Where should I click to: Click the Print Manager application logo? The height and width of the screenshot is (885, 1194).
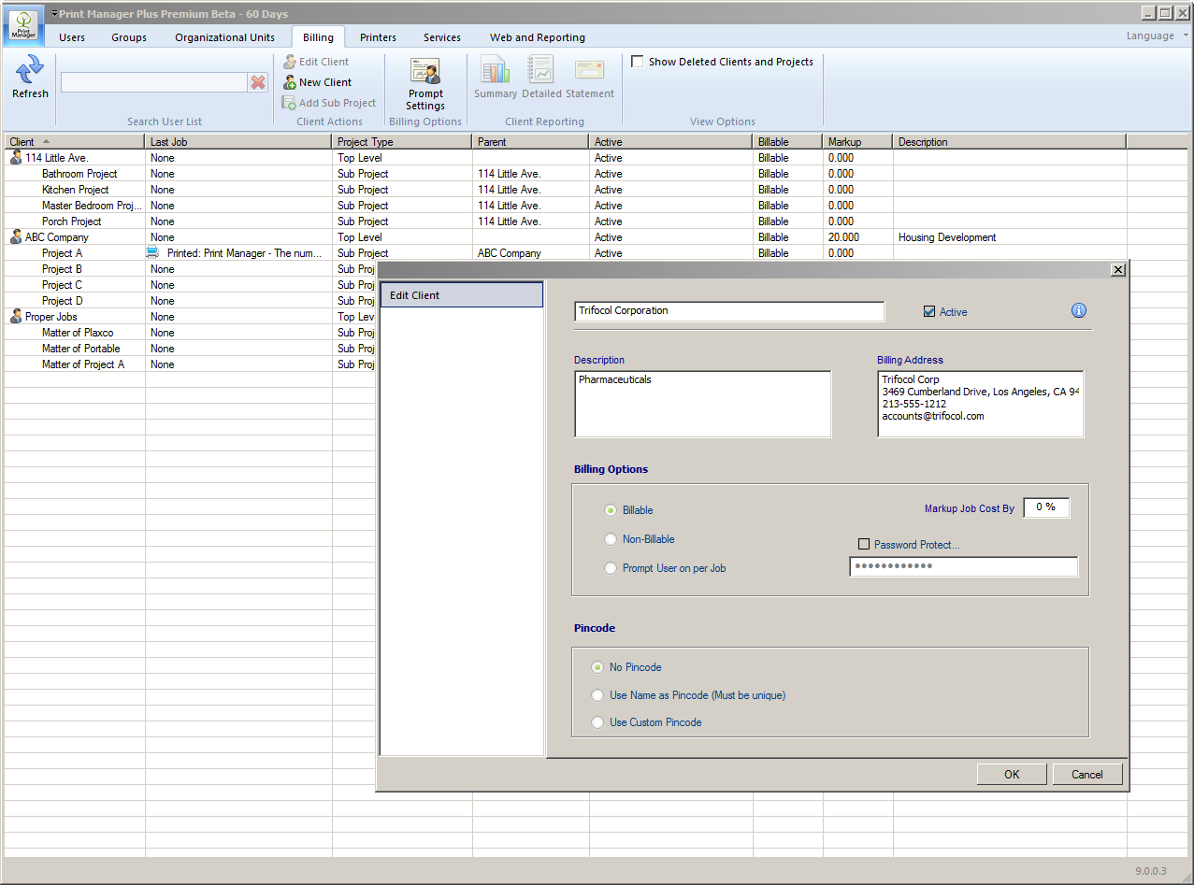pos(23,24)
